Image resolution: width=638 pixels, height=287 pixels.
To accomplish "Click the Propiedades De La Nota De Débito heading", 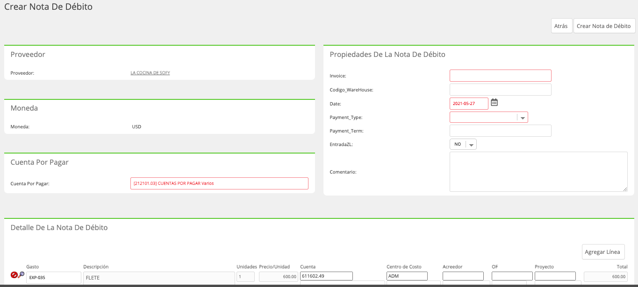I will point(387,54).
